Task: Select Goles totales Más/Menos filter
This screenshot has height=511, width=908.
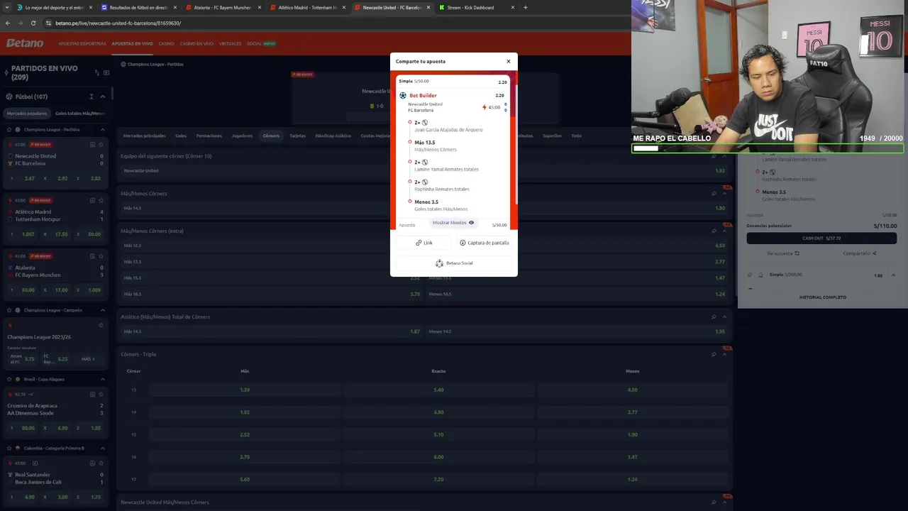Action: (79, 113)
